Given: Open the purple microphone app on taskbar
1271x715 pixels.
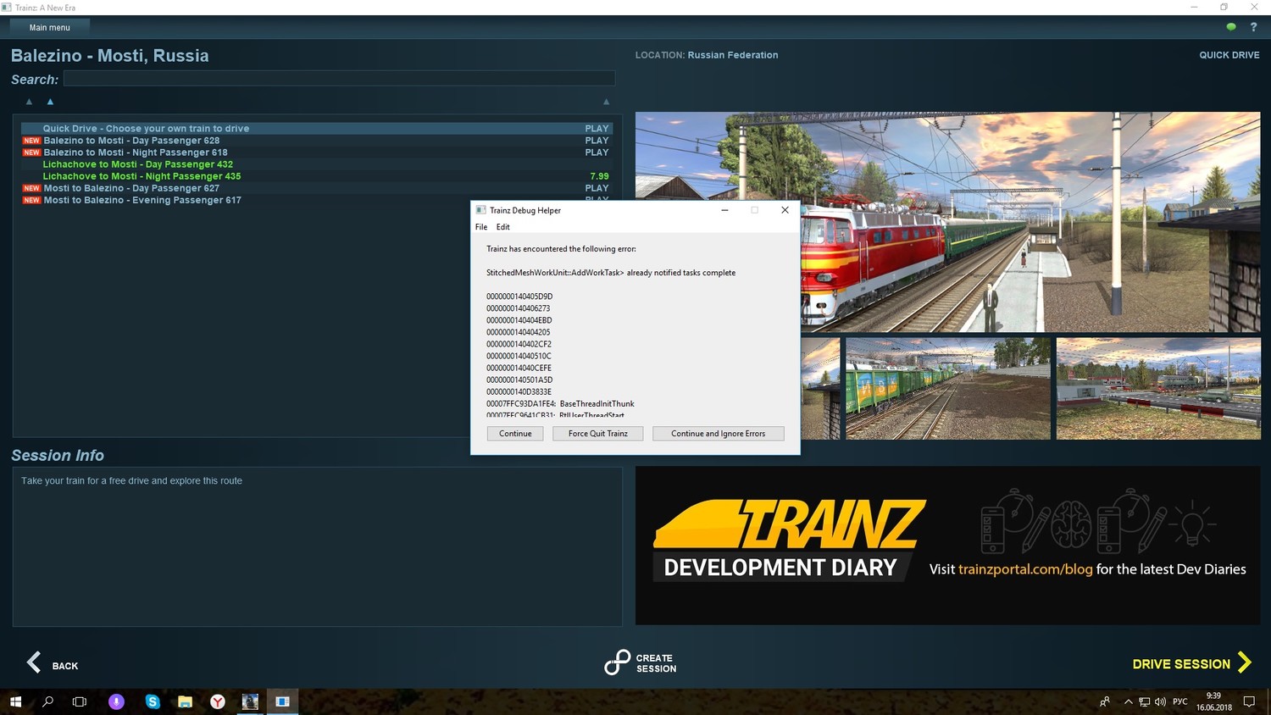Looking at the screenshot, I should tap(117, 701).
